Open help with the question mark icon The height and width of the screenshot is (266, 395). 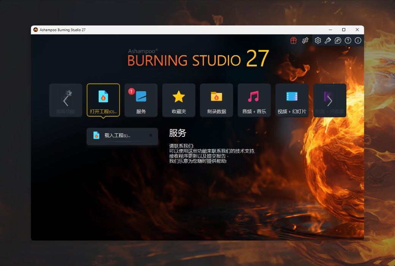(348, 40)
